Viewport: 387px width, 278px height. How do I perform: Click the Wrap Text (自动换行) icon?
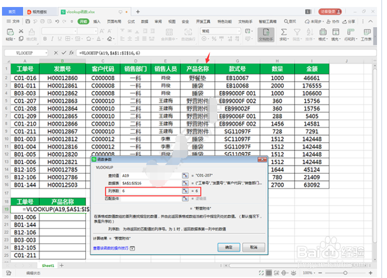pyautogui.click(x=188, y=32)
